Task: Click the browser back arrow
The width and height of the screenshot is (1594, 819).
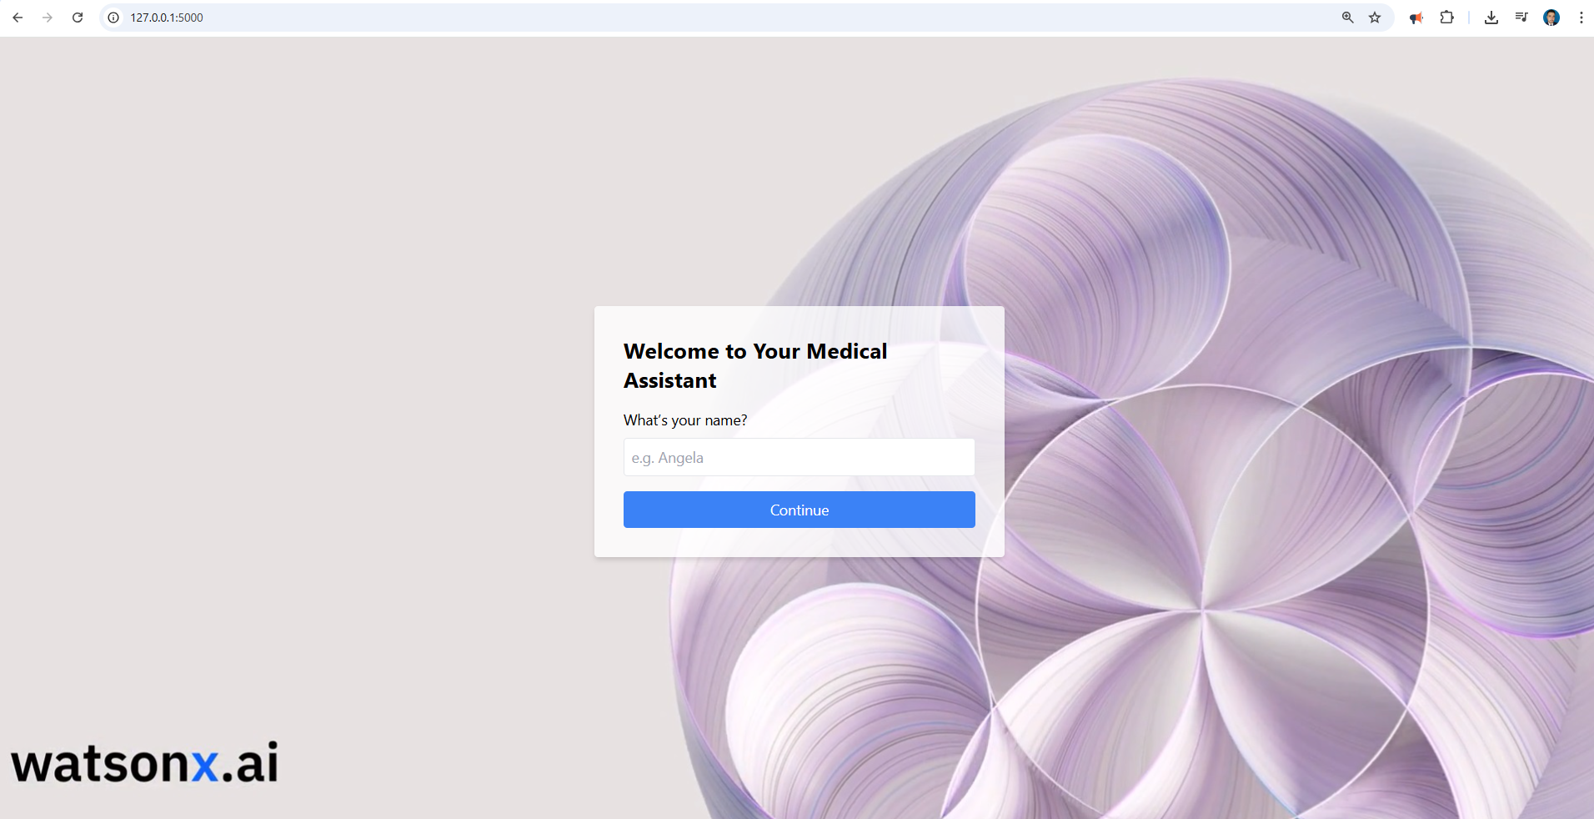Action: [x=18, y=18]
